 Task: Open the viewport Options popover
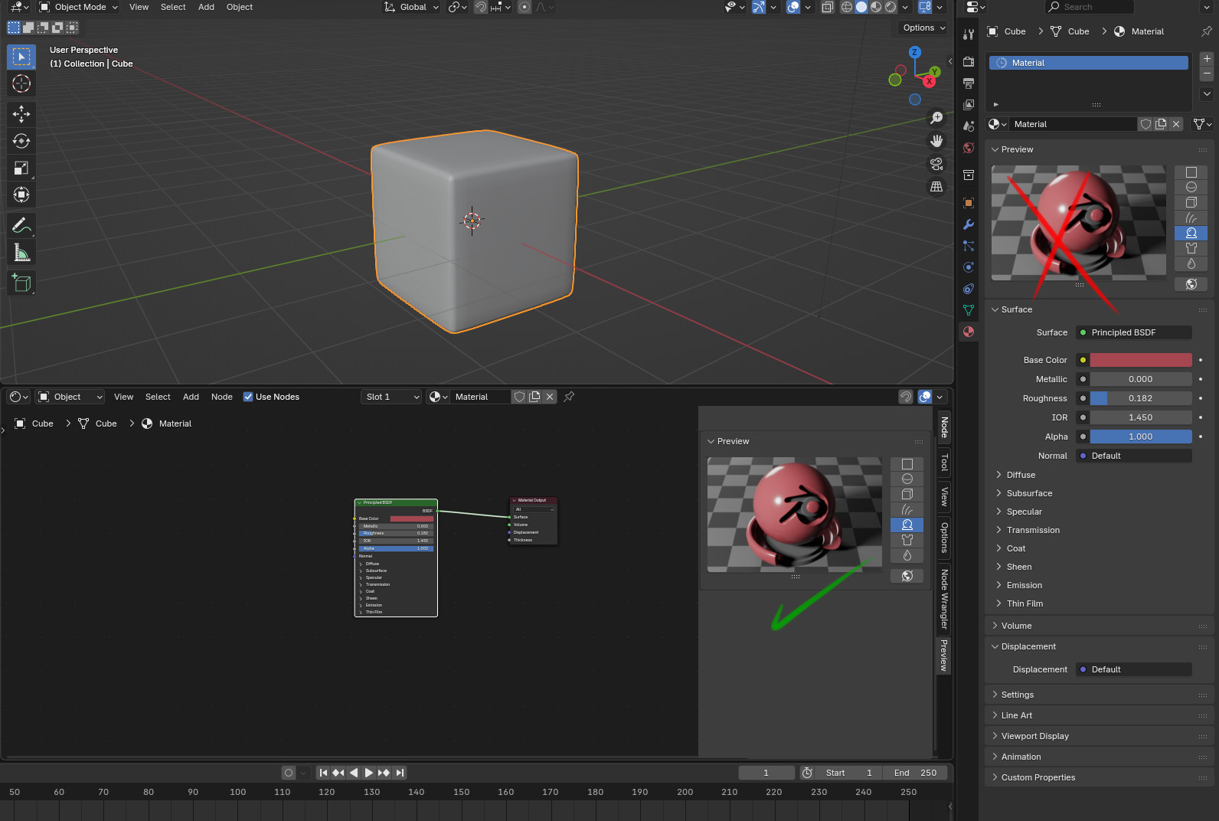[923, 28]
